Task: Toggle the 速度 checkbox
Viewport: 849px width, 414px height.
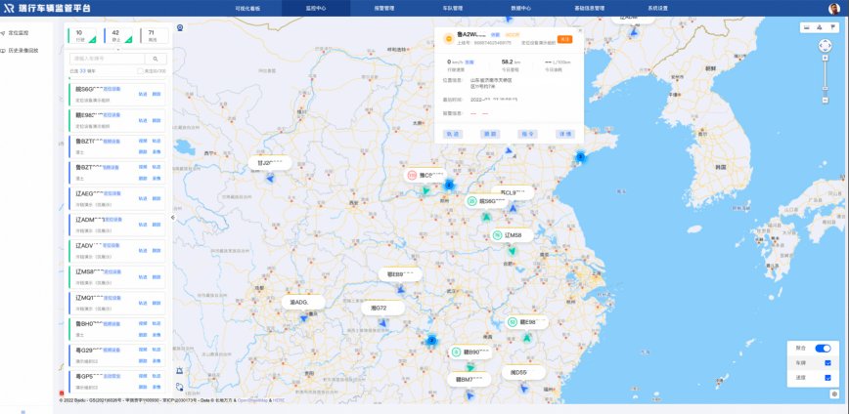Action: click(x=827, y=377)
